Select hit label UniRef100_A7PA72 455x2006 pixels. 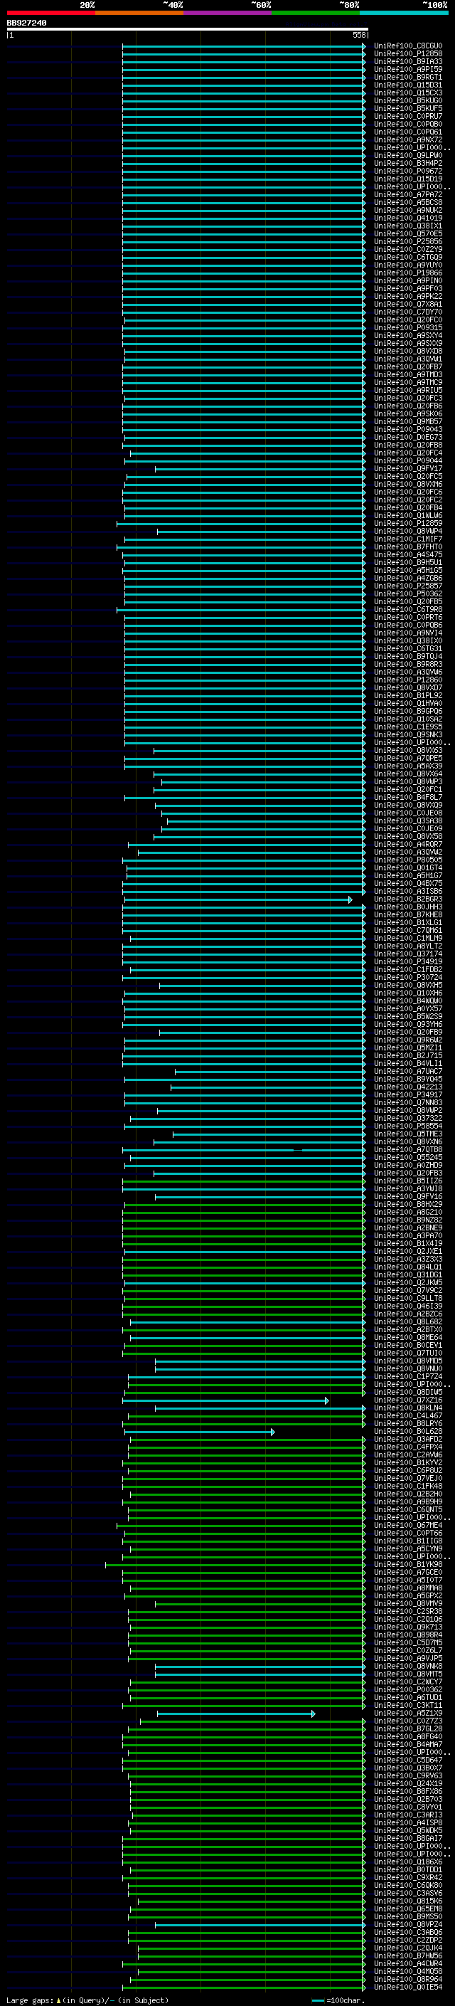[x=408, y=195]
